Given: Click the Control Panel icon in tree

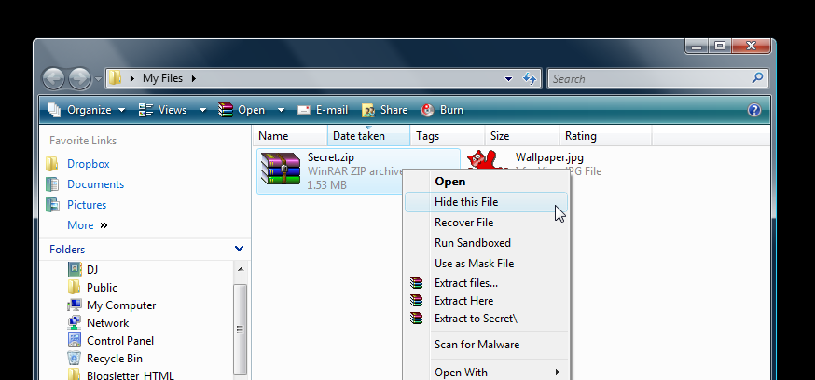Looking at the screenshot, I should coord(75,341).
